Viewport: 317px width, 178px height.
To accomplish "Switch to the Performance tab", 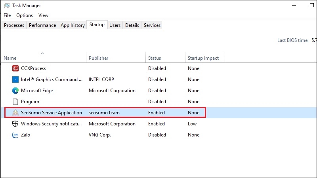I will click(42, 25).
